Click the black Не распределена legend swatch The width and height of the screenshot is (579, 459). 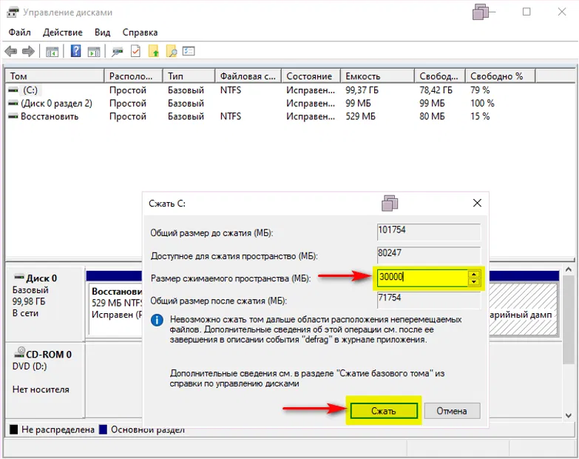click(x=13, y=429)
